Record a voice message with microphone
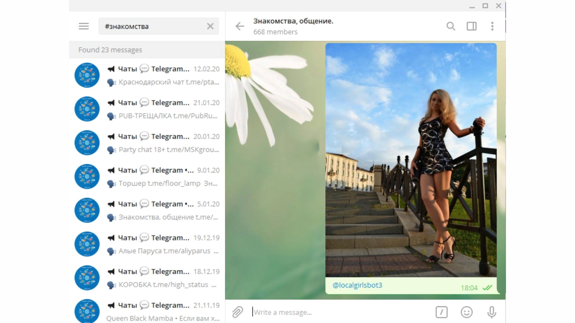The image size is (575, 323). (491, 312)
